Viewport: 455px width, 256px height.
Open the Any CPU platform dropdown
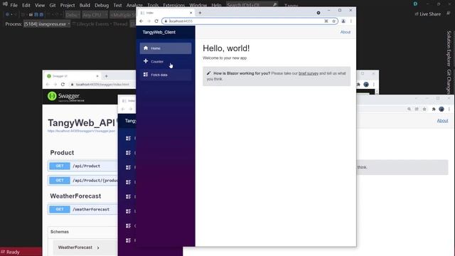pyautogui.click(x=95, y=14)
